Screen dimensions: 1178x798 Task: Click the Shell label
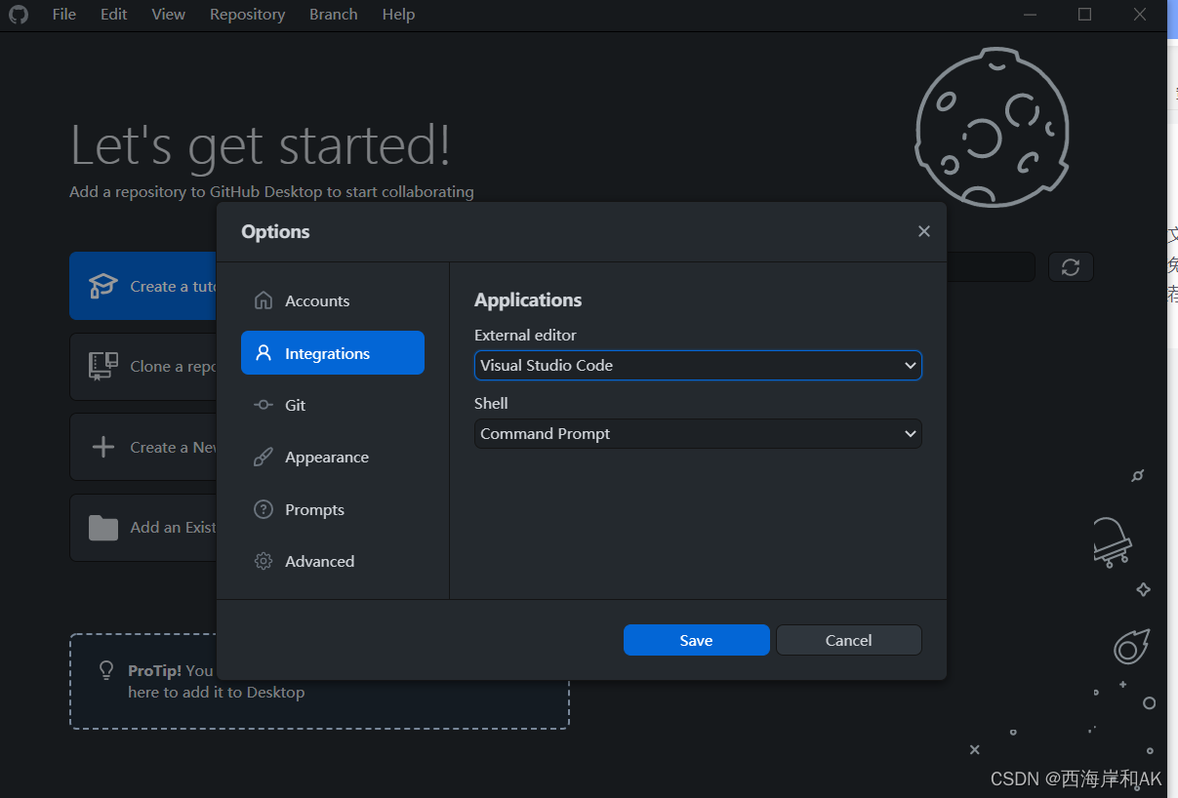pos(491,403)
